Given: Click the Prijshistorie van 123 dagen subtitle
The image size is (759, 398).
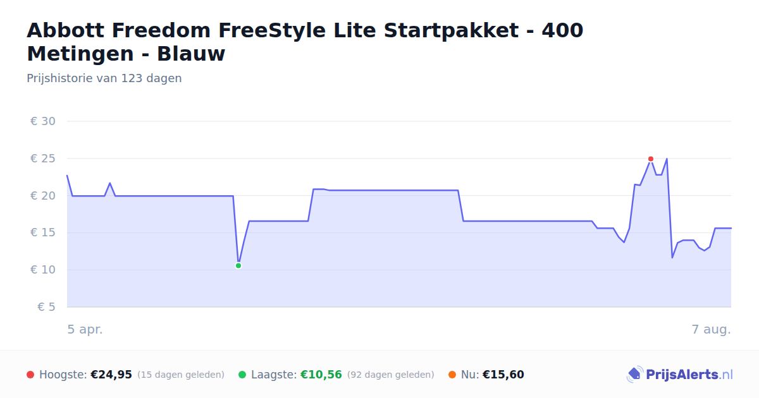Looking at the screenshot, I should pyautogui.click(x=104, y=78).
